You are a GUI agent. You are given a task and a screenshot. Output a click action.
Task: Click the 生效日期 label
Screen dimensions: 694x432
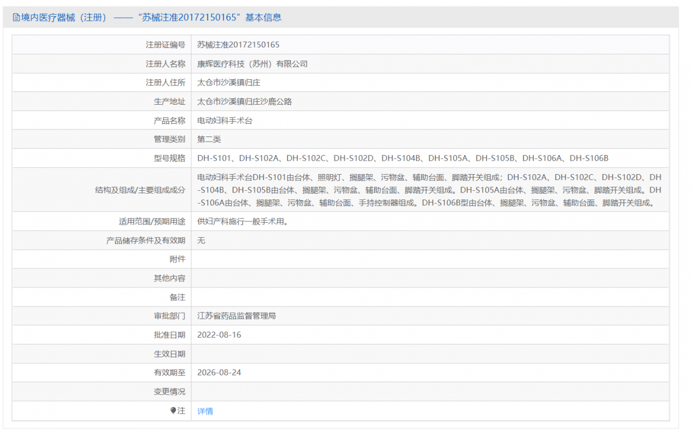169,354
